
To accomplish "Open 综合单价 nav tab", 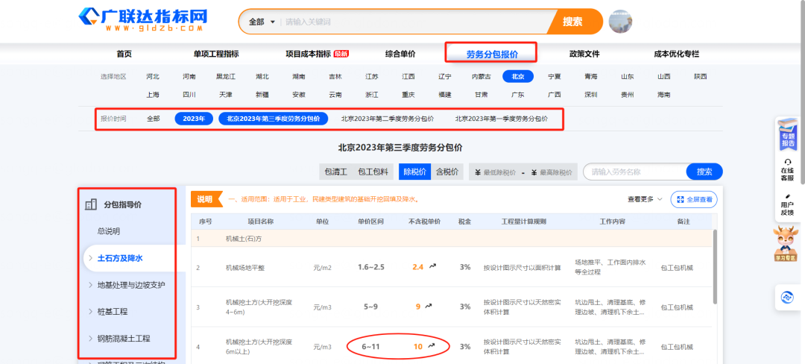I will coord(400,54).
